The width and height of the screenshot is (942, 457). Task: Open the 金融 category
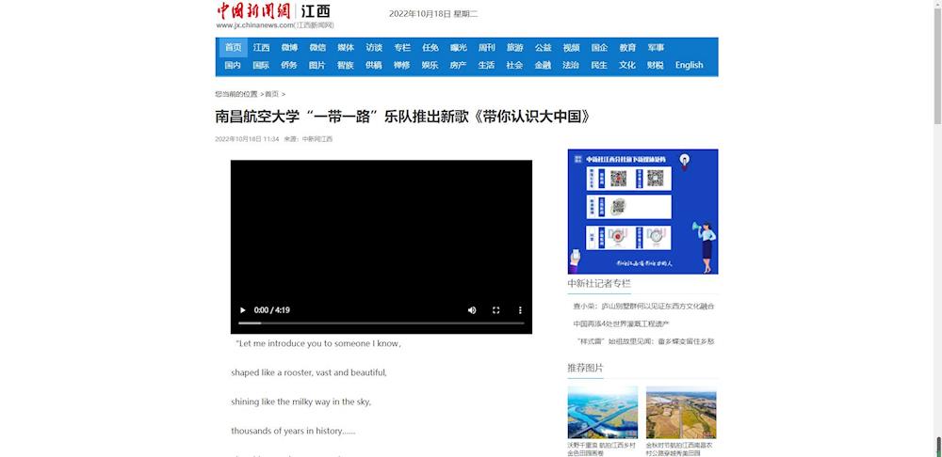pos(543,66)
